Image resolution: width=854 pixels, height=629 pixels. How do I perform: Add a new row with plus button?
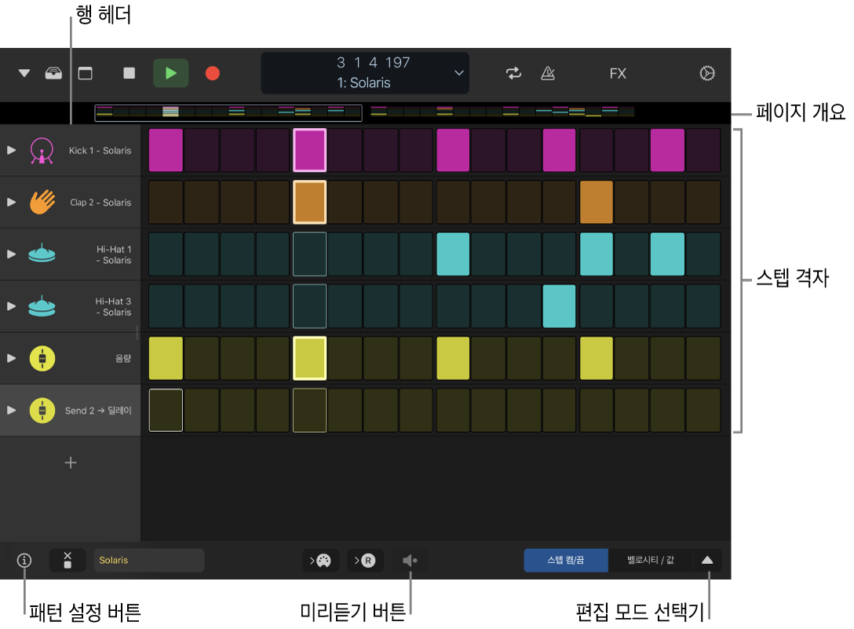71,463
